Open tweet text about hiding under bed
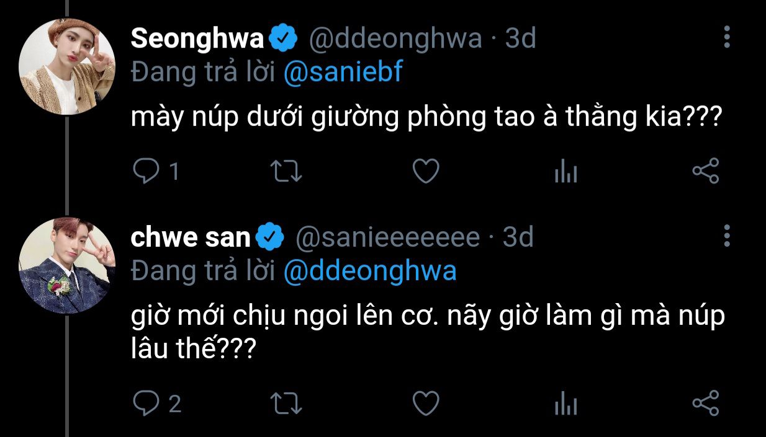Viewport: 766px width, 437px height. tap(425, 118)
